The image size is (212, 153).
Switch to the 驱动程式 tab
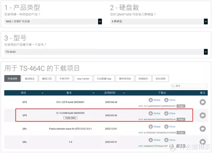point(30,78)
